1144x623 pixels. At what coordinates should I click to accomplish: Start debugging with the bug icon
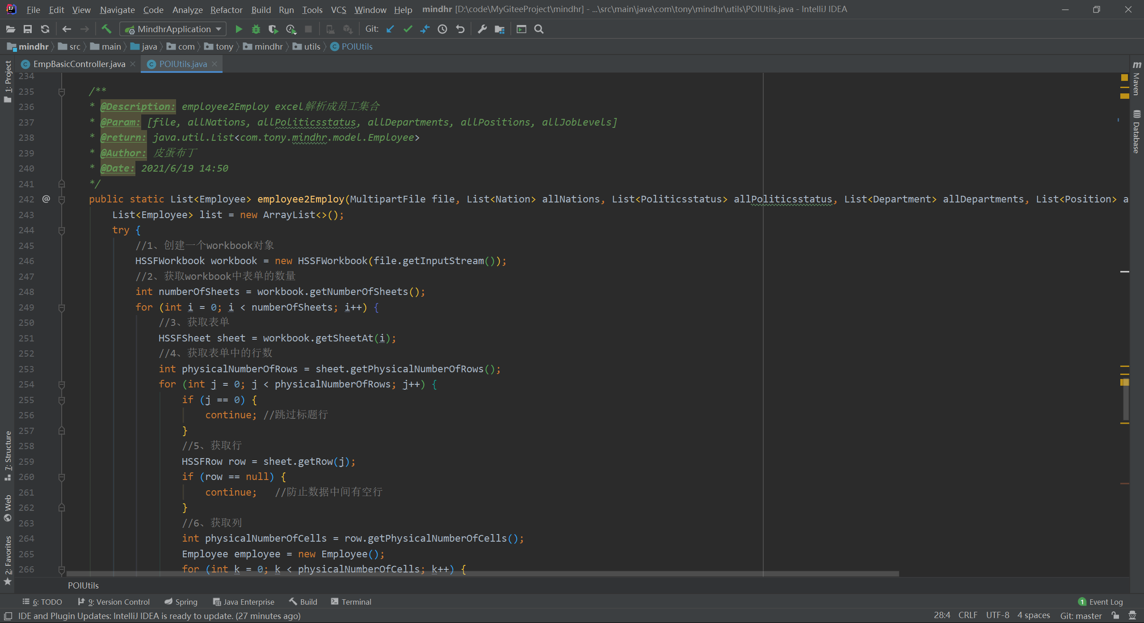click(x=256, y=29)
